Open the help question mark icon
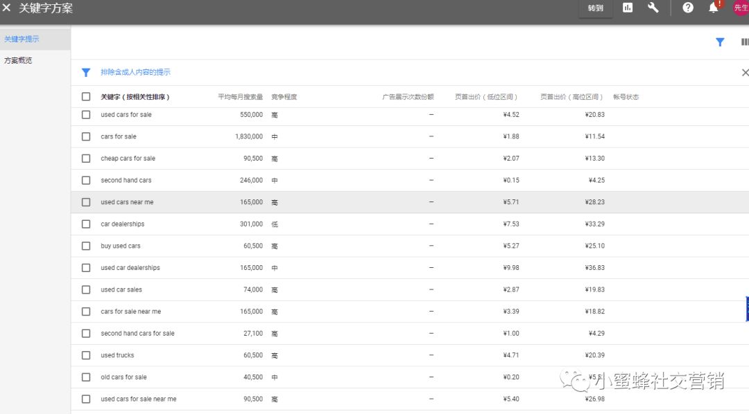This screenshot has width=749, height=414. (688, 8)
